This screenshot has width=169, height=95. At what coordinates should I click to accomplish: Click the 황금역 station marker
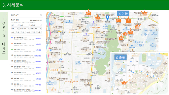[x=91, y=76]
